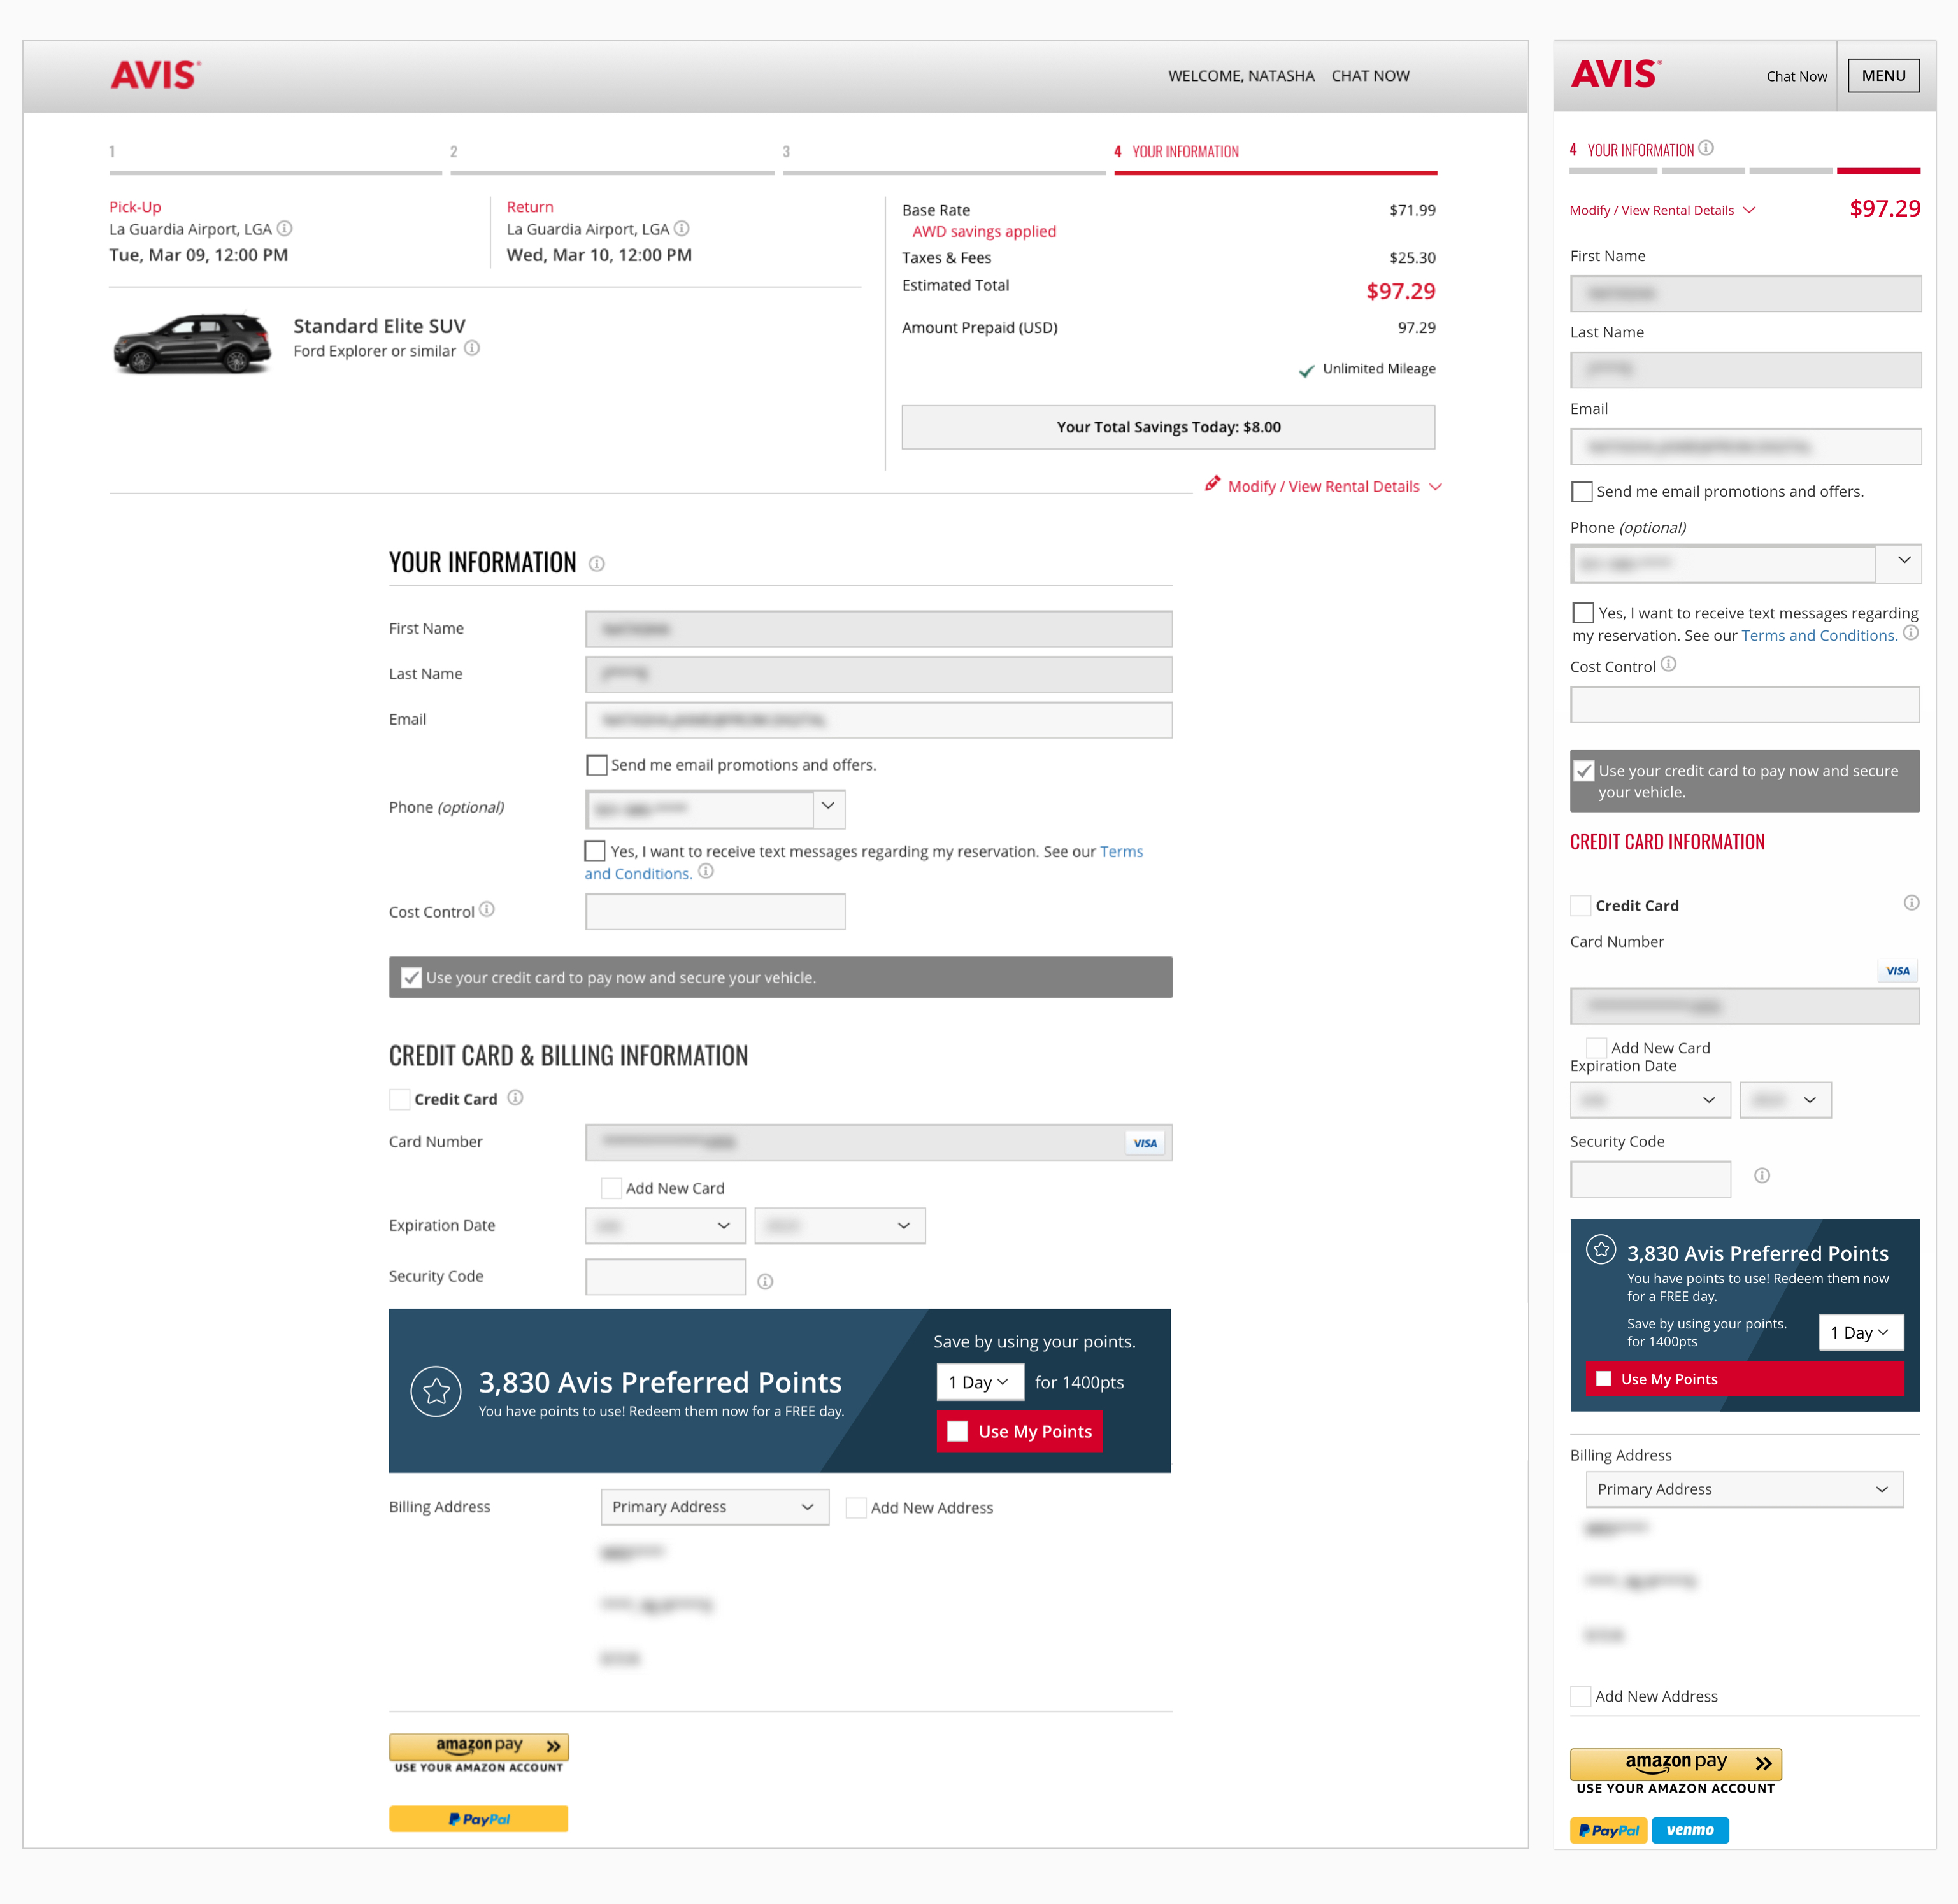The width and height of the screenshot is (1958, 1904).
Task: Click the desktop Security Code input field
Action: click(x=665, y=1277)
